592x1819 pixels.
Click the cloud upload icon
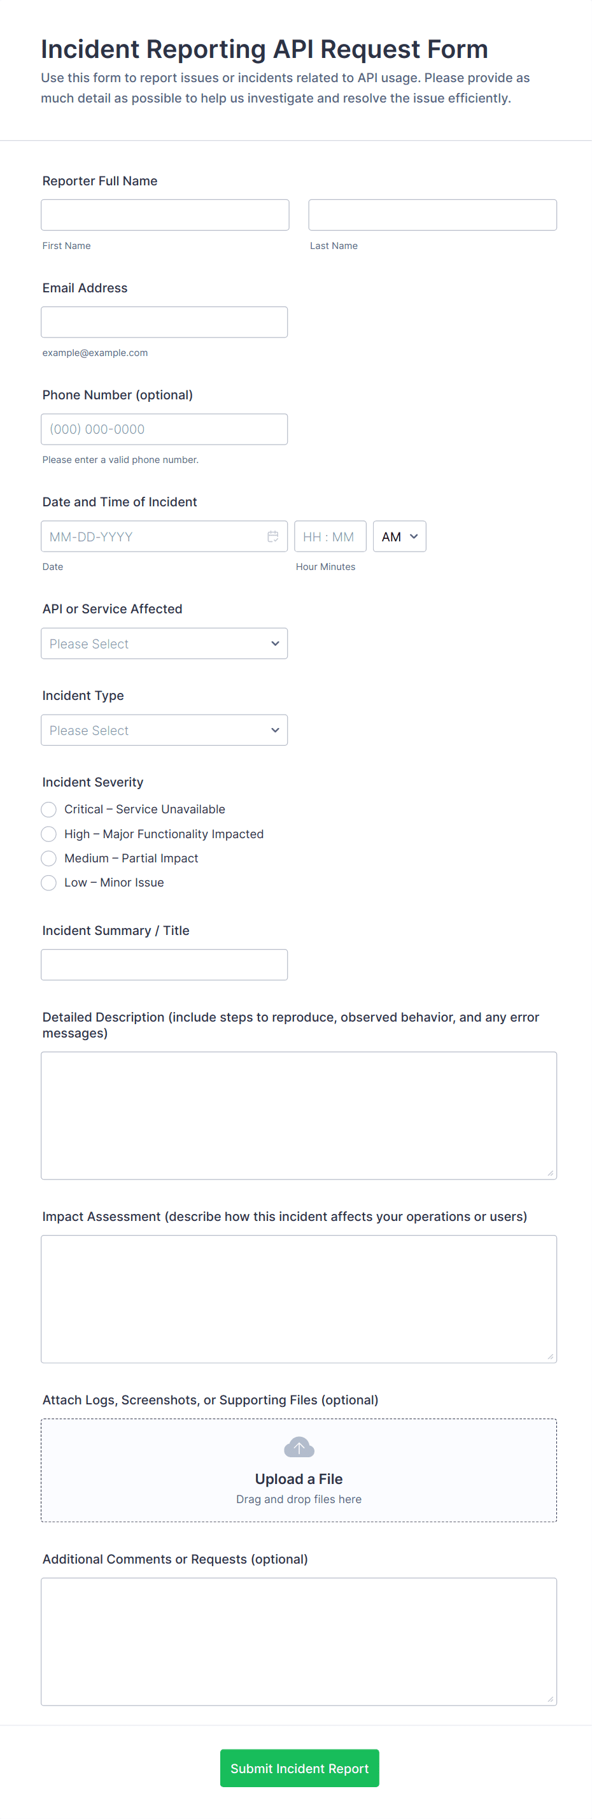click(x=299, y=1448)
